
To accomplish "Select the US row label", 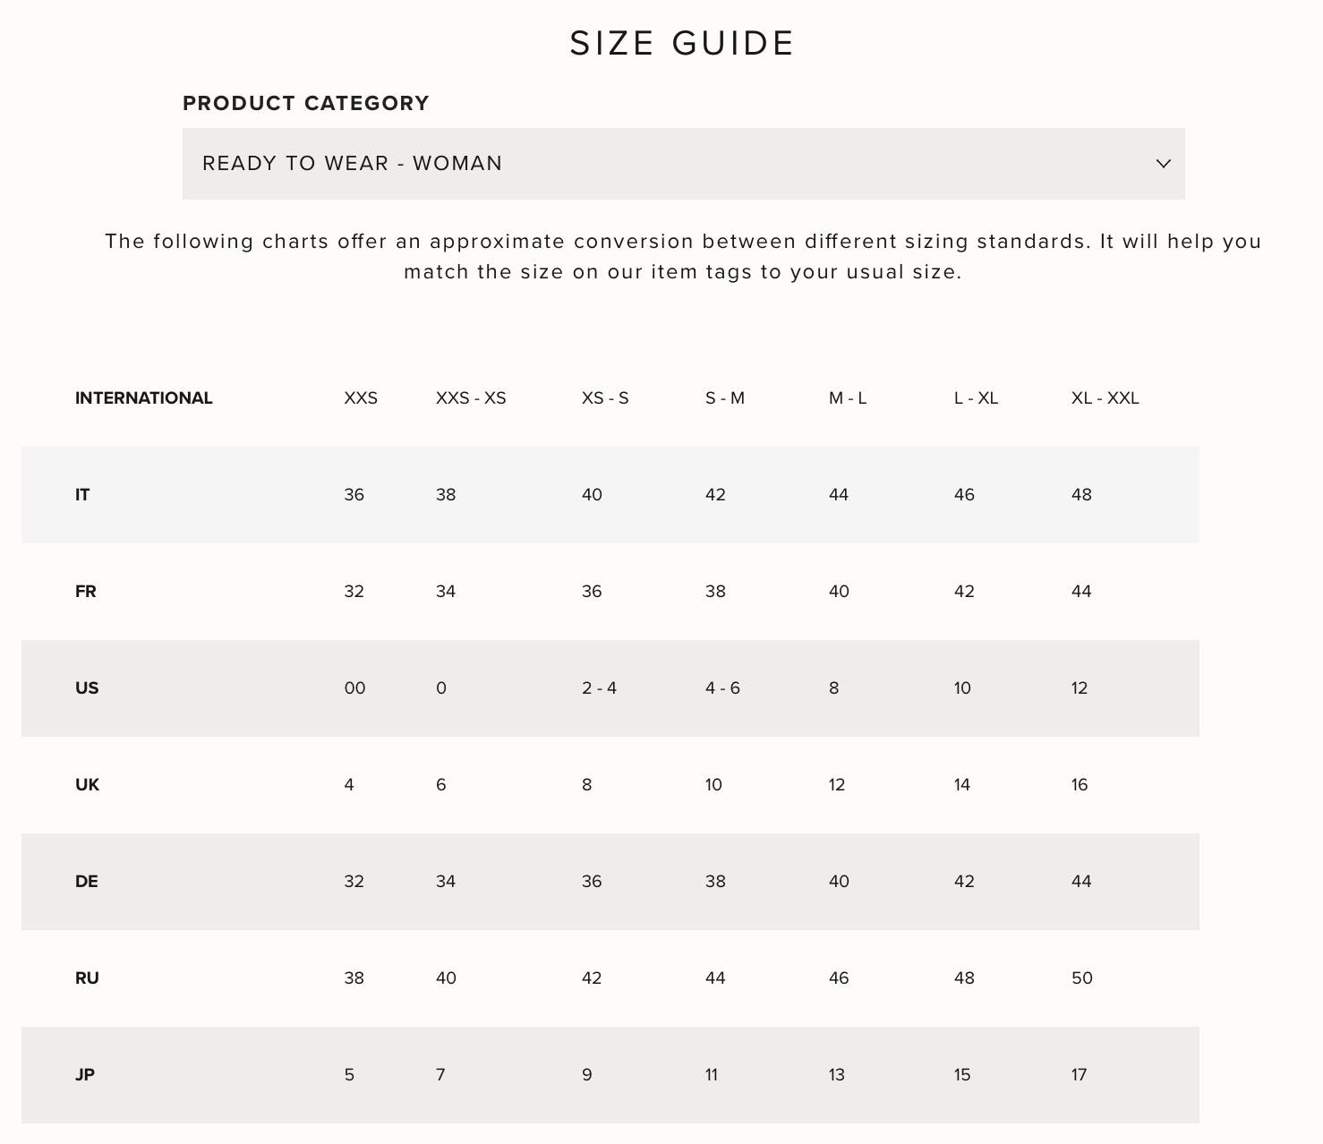I will pyautogui.click(x=86, y=687).
